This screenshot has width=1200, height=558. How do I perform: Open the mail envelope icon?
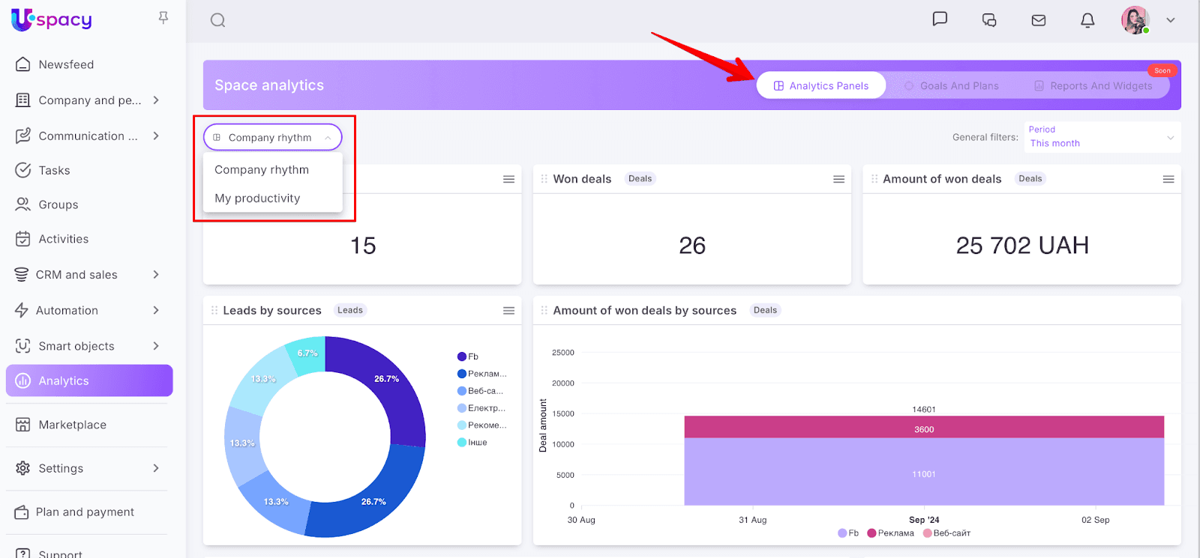1038,20
